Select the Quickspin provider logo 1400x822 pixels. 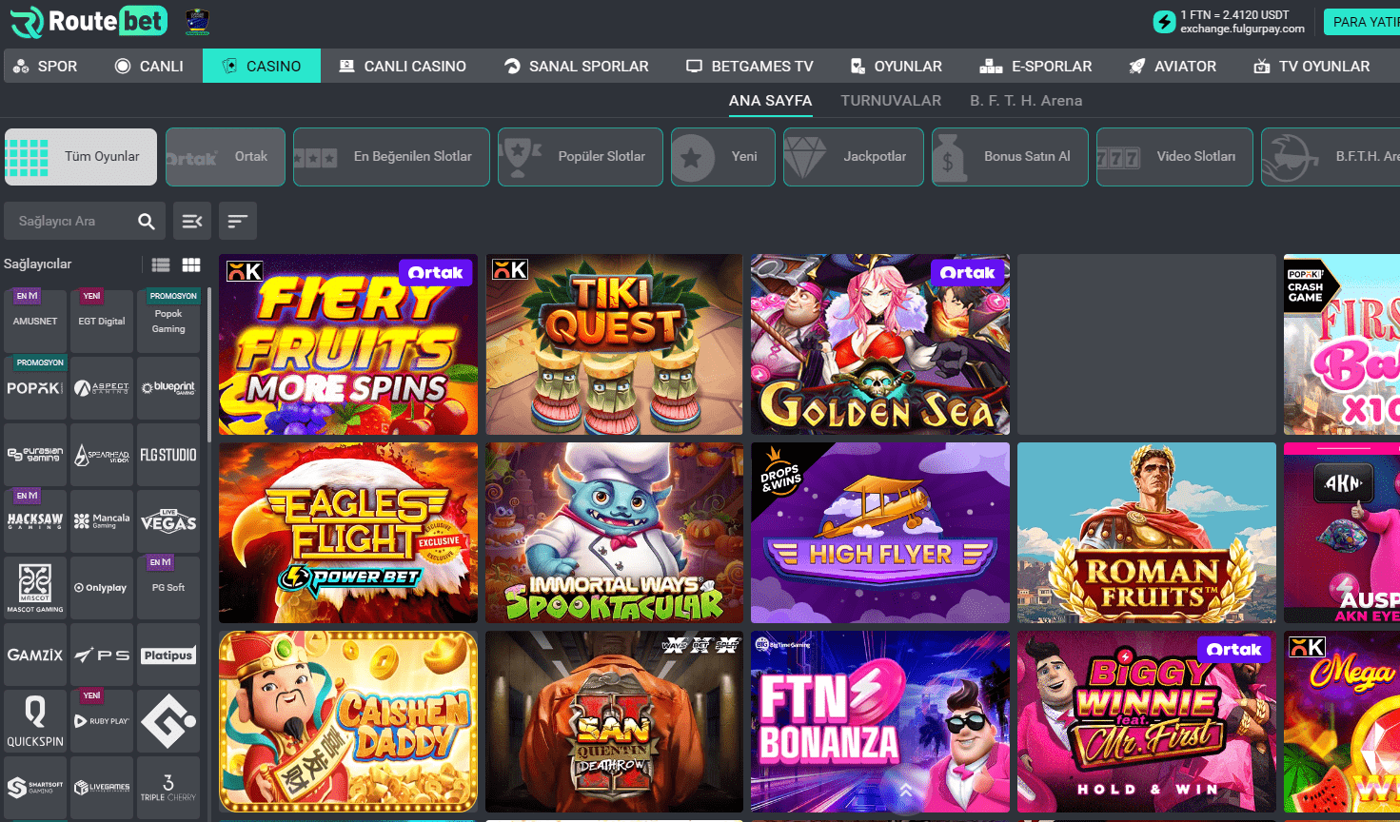[x=35, y=721]
